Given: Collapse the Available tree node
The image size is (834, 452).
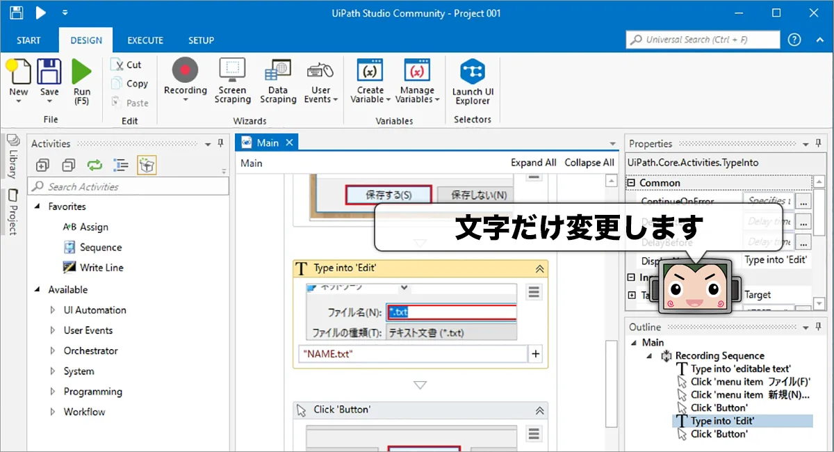Looking at the screenshot, I should click(37, 290).
